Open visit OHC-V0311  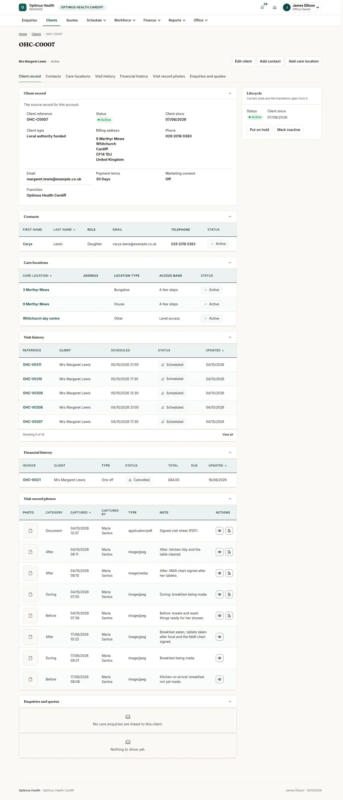32,365
